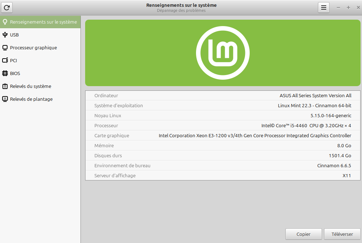
Task: Select the USB icon in the sidebar
Action: pos(5,35)
